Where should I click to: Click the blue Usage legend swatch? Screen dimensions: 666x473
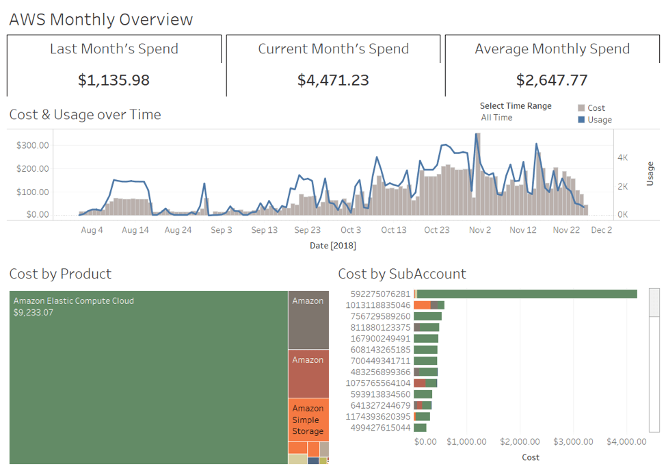click(581, 120)
